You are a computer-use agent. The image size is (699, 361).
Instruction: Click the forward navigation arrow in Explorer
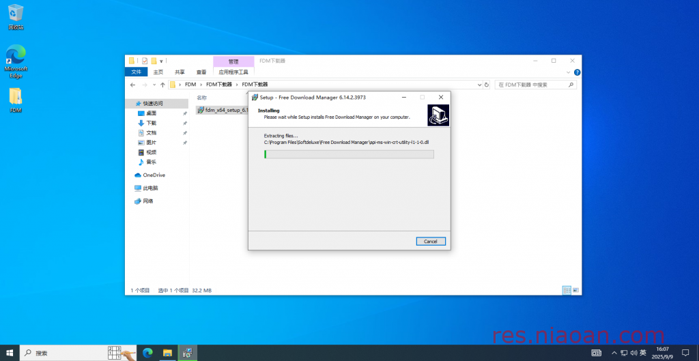coord(145,85)
